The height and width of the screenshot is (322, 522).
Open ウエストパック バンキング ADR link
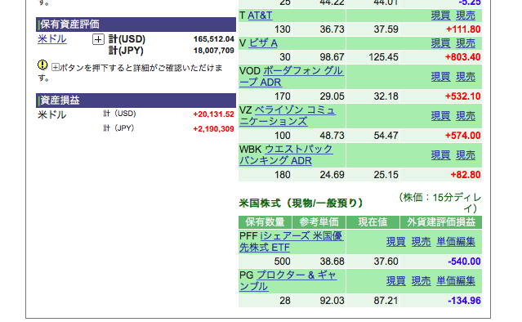pyautogui.click(x=286, y=154)
